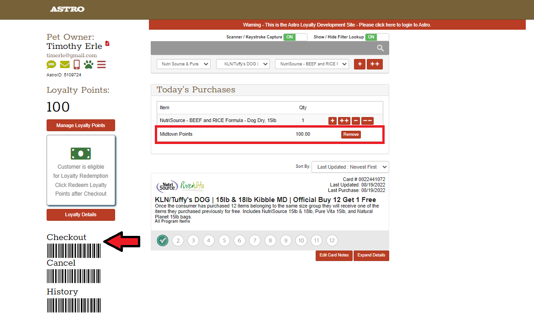The height and width of the screenshot is (336, 534).
Task: Select punch circle number 12
Action: click(332, 240)
